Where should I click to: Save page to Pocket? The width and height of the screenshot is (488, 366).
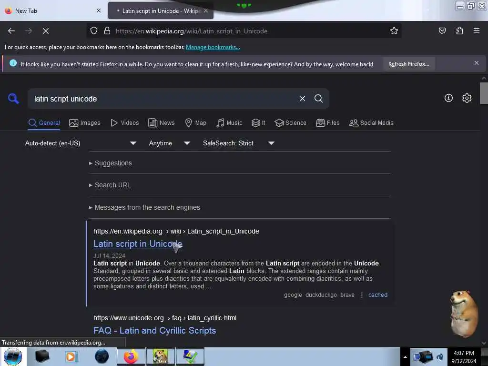click(442, 30)
